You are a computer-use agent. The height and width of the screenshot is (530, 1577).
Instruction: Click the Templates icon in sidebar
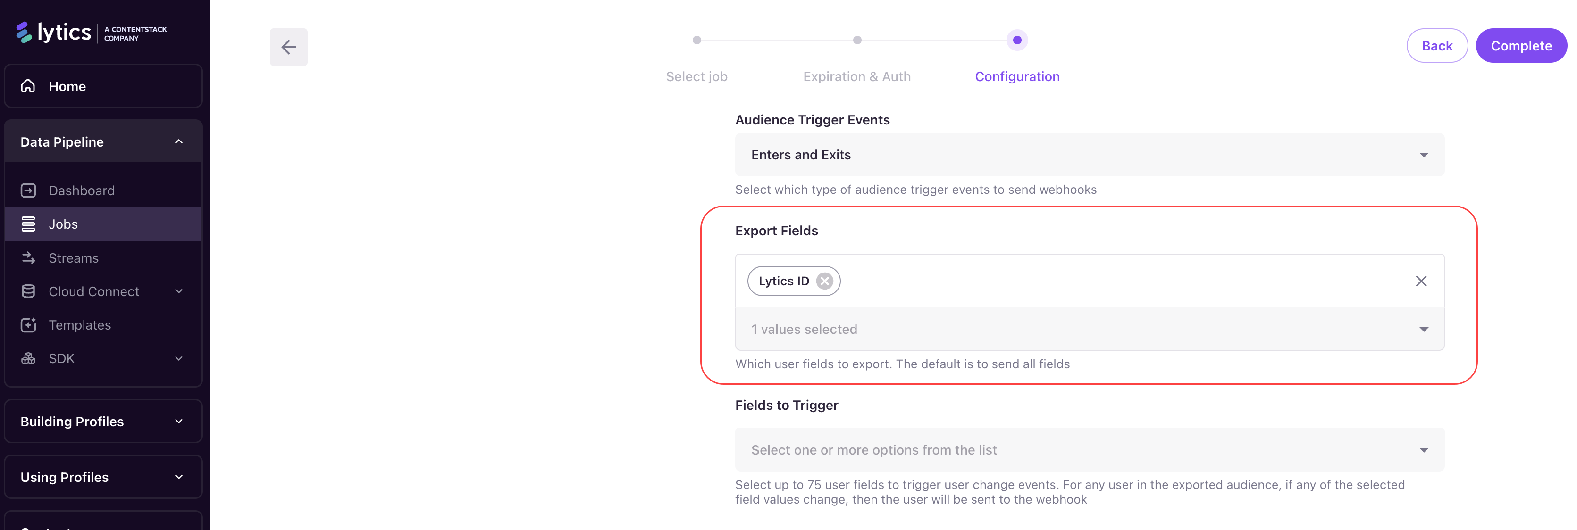(x=28, y=325)
